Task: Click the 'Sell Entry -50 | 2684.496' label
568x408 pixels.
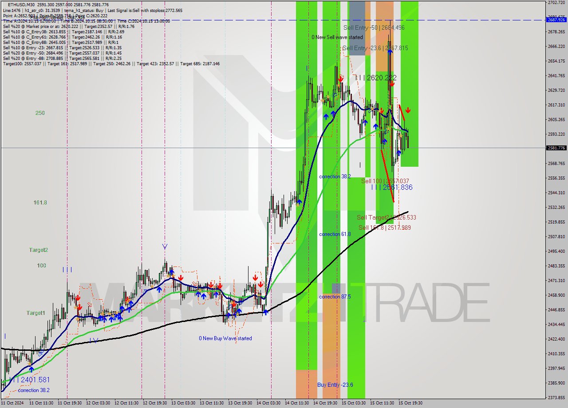Action: (x=374, y=27)
